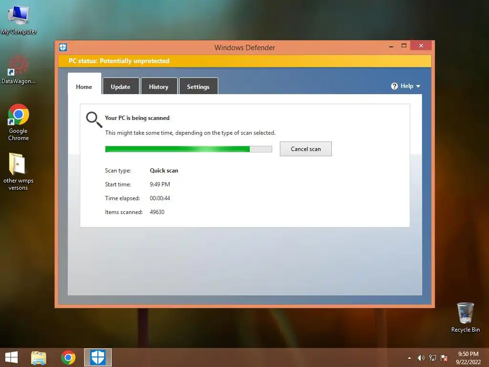Maximize the Windows Defender window
This screenshot has height=367, width=489.
click(404, 45)
